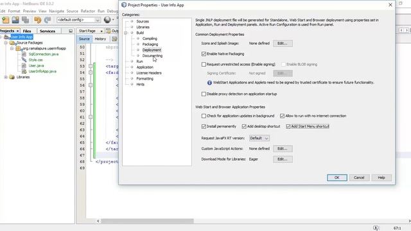Expand Libraries node in Projects tree
The image size is (411, 231).
[x=6, y=77]
